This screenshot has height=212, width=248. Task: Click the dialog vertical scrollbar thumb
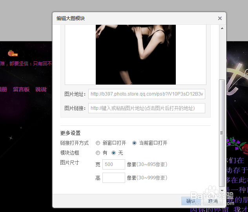click(x=222, y=133)
